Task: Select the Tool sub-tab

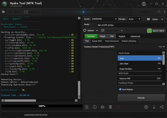Action: coord(87,41)
